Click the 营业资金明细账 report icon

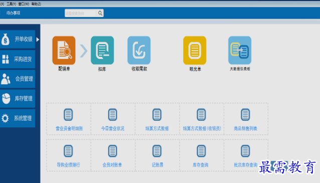[x=68, y=115]
